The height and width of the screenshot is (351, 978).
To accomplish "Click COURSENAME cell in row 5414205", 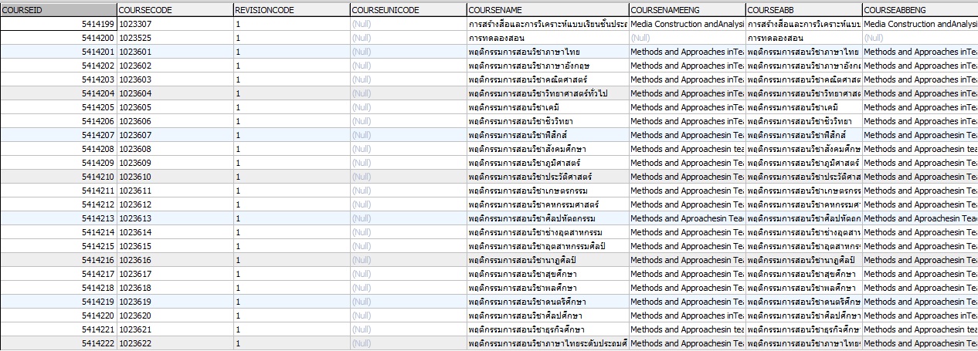I will [x=548, y=107].
